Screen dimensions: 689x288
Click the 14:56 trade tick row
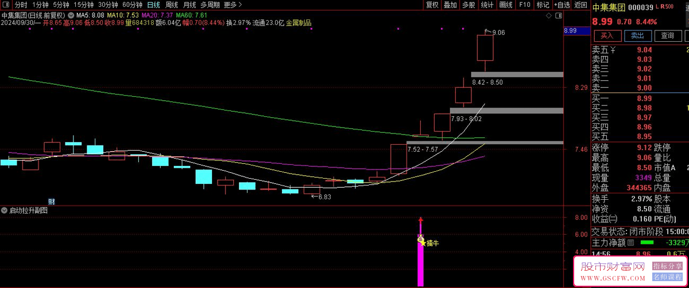click(x=640, y=254)
